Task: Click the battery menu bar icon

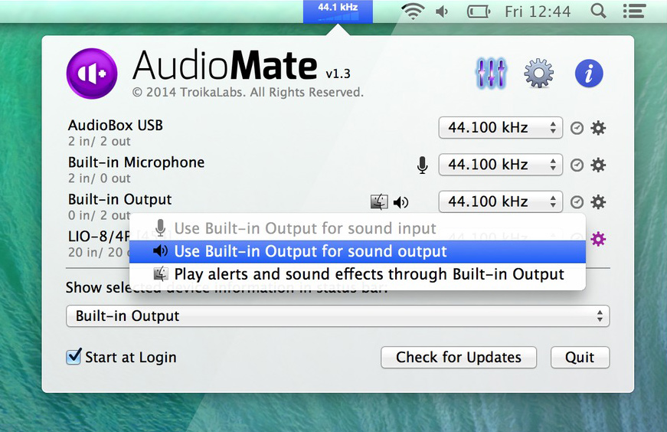Action: point(479,11)
